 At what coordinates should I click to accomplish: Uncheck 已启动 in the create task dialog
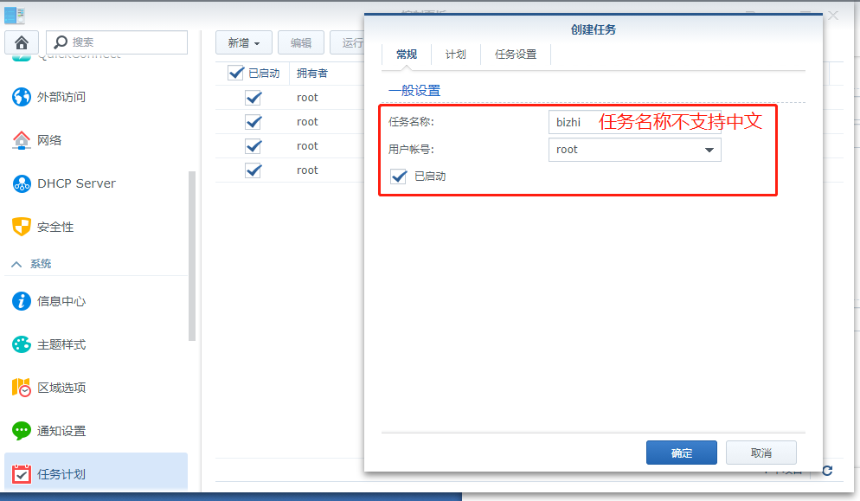click(398, 177)
